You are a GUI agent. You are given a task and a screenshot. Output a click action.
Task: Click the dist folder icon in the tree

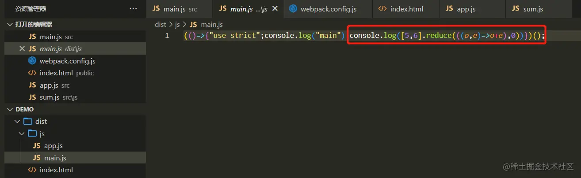[x=28, y=121]
